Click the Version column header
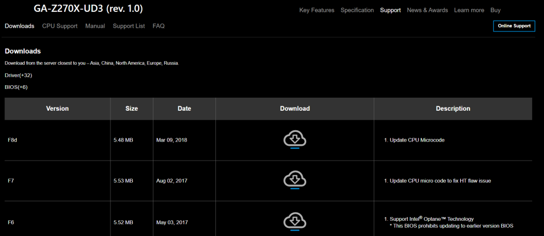 pos(57,109)
